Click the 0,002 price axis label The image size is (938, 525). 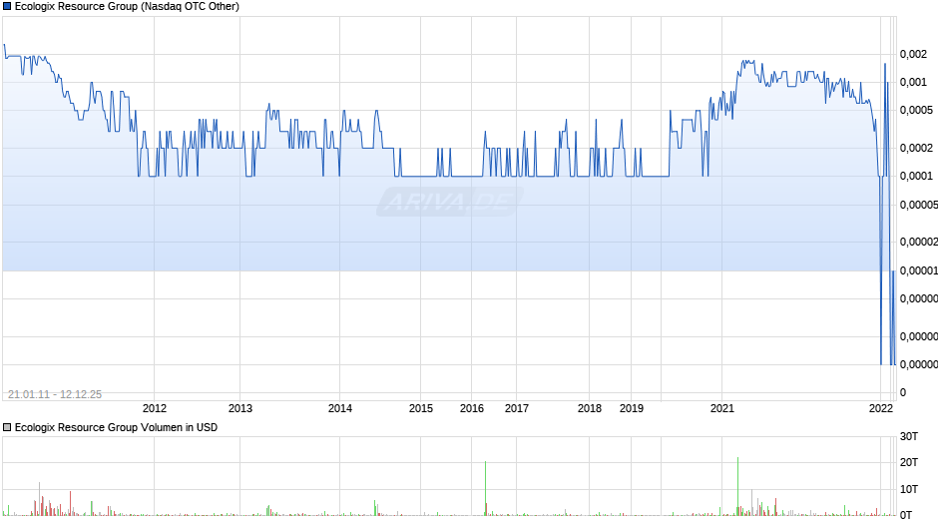[x=913, y=55]
